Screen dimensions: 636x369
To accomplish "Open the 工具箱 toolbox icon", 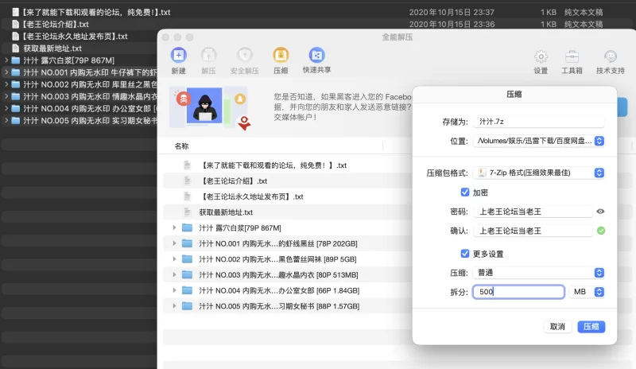I will tap(572, 57).
